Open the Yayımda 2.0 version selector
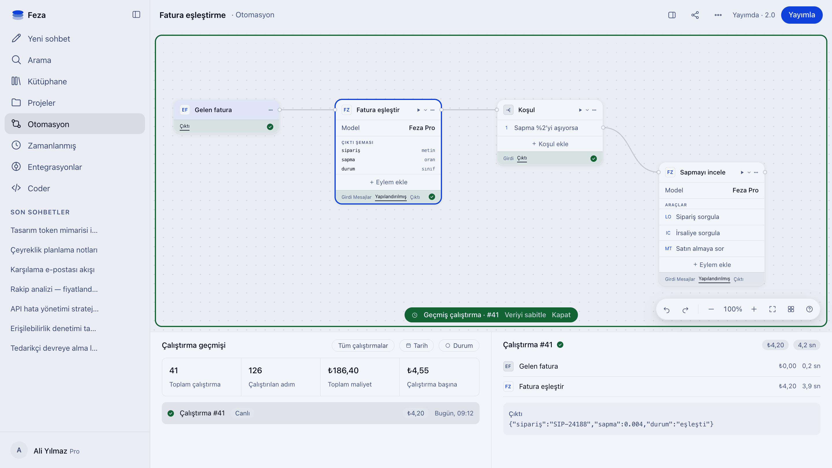This screenshot has height=468, width=832. [x=754, y=15]
